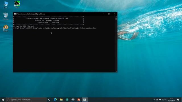Click the console scrollbar up arrow
The image size is (182, 102).
point(116,17)
